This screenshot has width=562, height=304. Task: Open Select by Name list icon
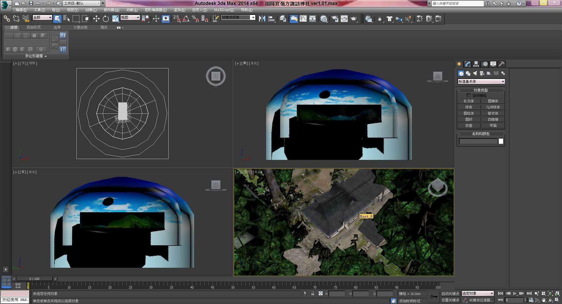click(66, 19)
